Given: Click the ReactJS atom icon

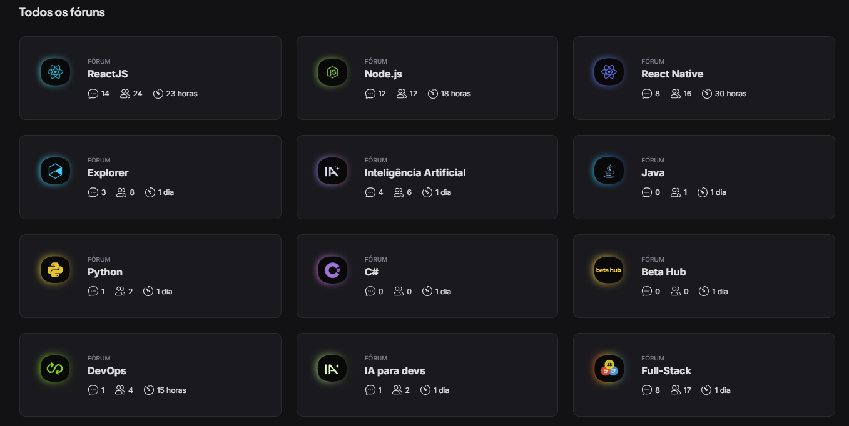Looking at the screenshot, I should coord(55,72).
